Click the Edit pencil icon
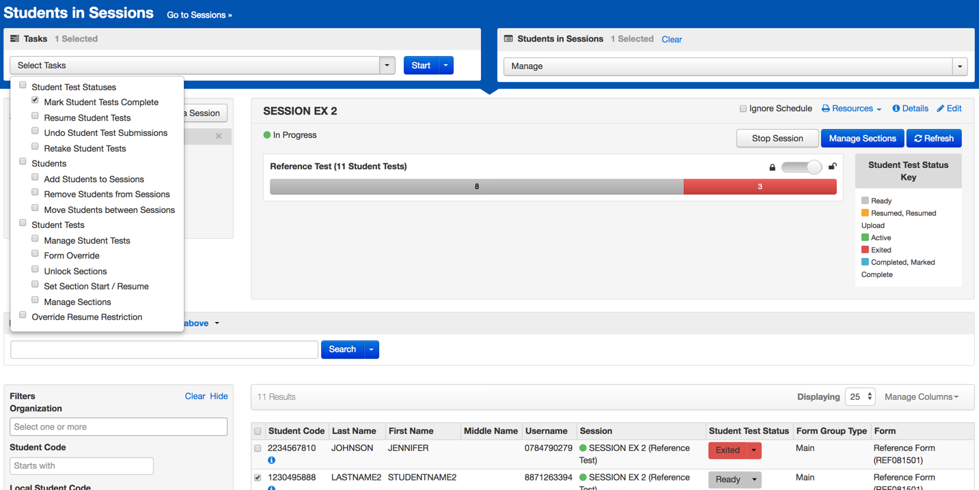 (940, 109)
